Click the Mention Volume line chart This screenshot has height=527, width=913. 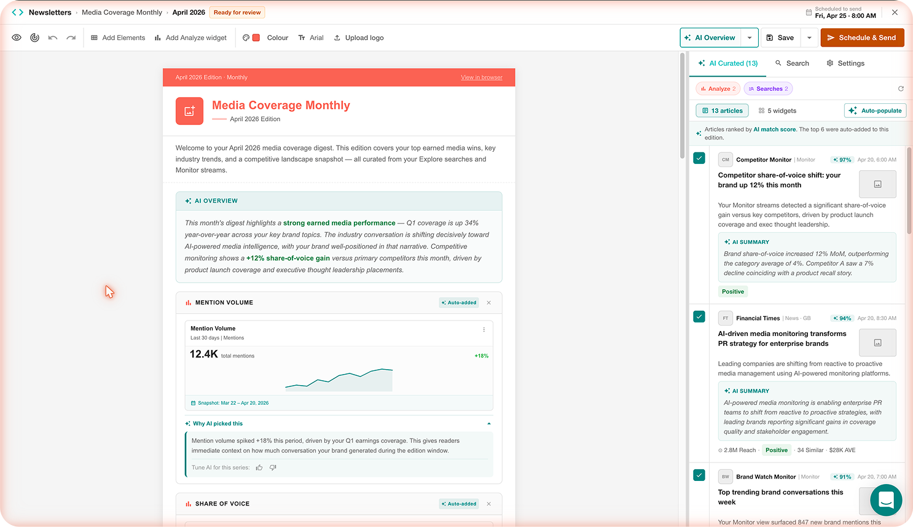[339, 380]
